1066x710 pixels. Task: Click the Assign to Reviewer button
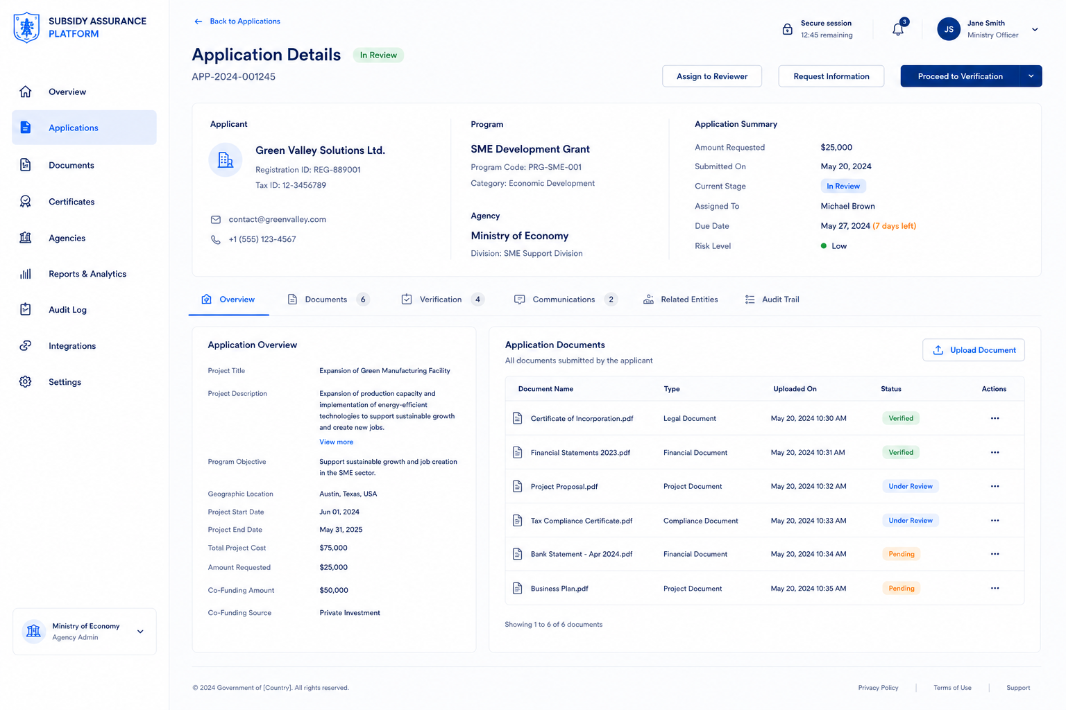[x=712, y=76]
